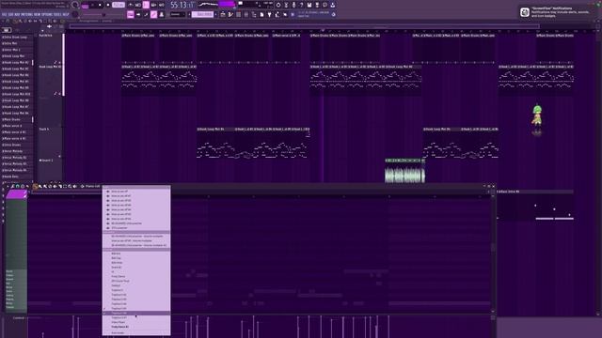Screen dimensions: 602x338
Task: Open the FILE menu
Action: (x=4, y=15)
